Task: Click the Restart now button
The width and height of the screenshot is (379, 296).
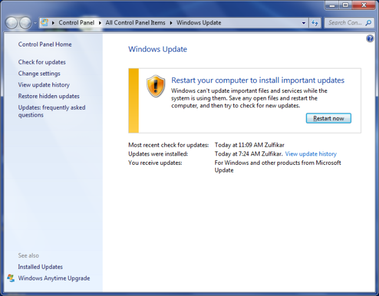Action: [329, 118]
